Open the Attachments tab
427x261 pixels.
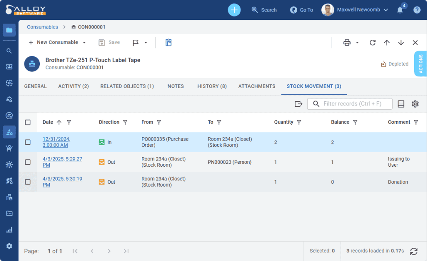[x=257, y=86]
